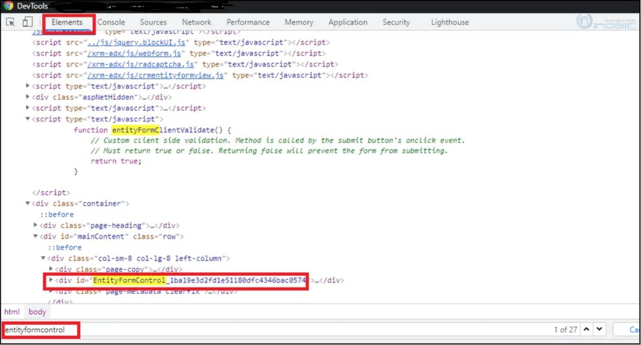This screenshot has width=641, height=345.
Task: Select the closing </script> tag row
Action: coord(51,193)
